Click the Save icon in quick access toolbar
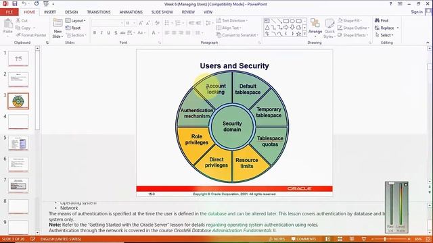Screen dimensions: 433x243 (15, 4)
